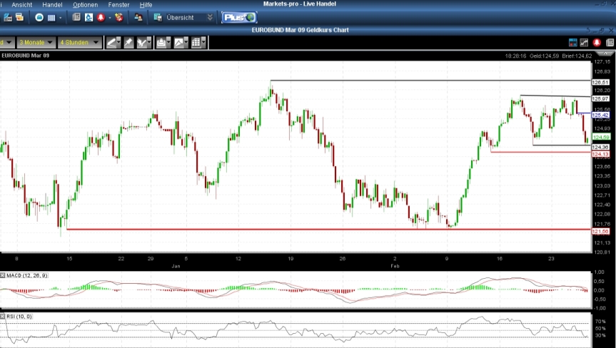Restore the chart sub-window

click(x=601, y=30)
